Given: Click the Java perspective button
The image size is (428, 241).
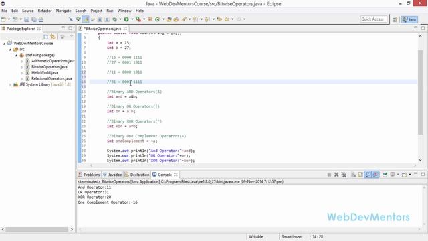Looking at the screenshot, I should coord(409,19).
